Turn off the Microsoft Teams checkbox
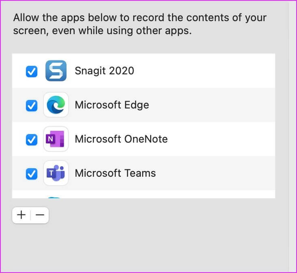The height and width of the screenshot is (273, 297). point(31,174)
